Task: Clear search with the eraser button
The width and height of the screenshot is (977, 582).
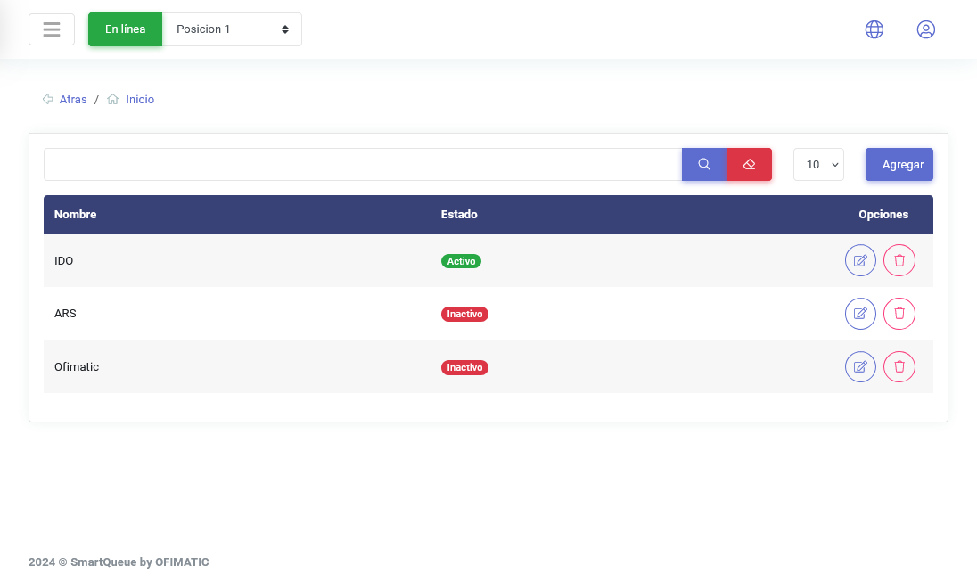Action: [x=749, y=165]
